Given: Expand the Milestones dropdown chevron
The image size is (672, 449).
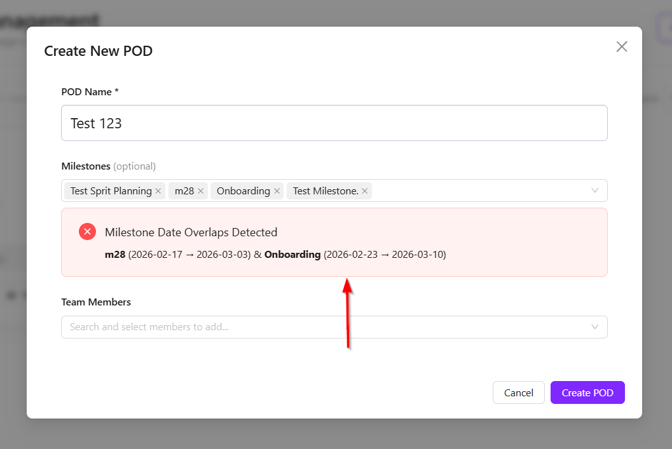Looking at the screenshot, I should [x=595, y=191].
